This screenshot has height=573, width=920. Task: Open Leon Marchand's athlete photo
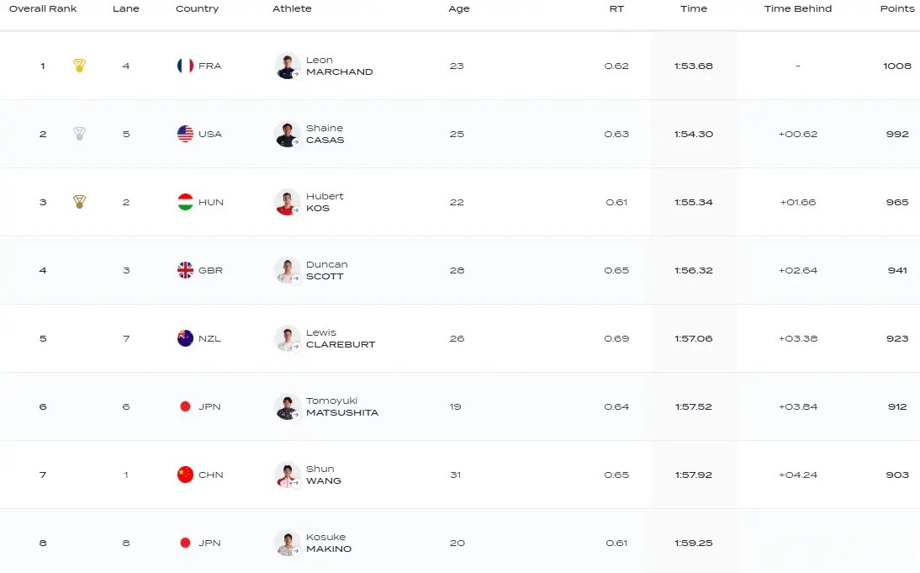288,66
